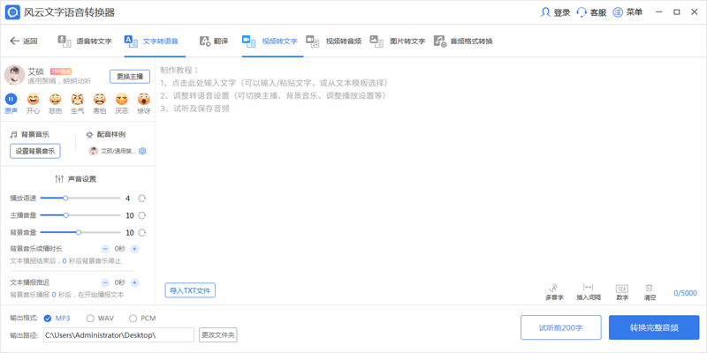
Task: Click the 更改文件夹 button
Action: coord(218,335)
